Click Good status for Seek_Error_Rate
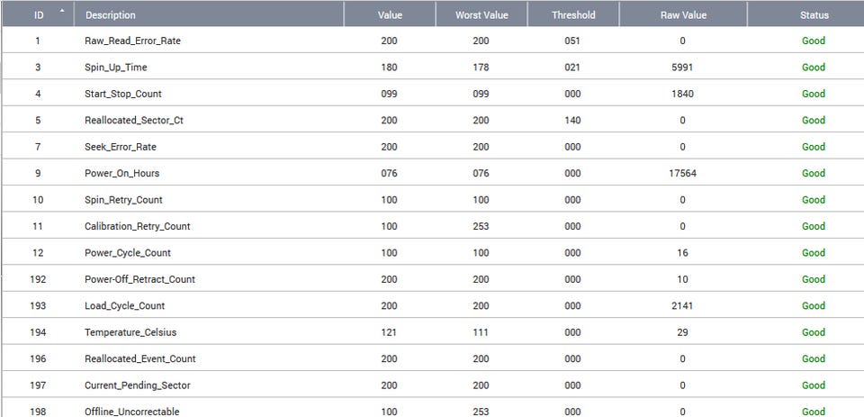The image size is (864, 417). click(x=813, y=147)
